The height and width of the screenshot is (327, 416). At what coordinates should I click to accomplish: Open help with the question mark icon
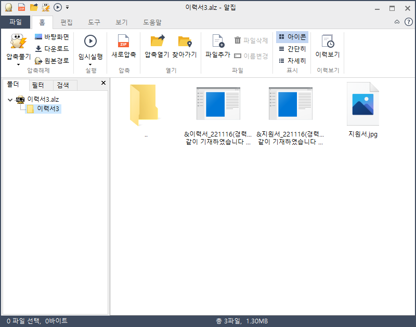tap(409, 22)
